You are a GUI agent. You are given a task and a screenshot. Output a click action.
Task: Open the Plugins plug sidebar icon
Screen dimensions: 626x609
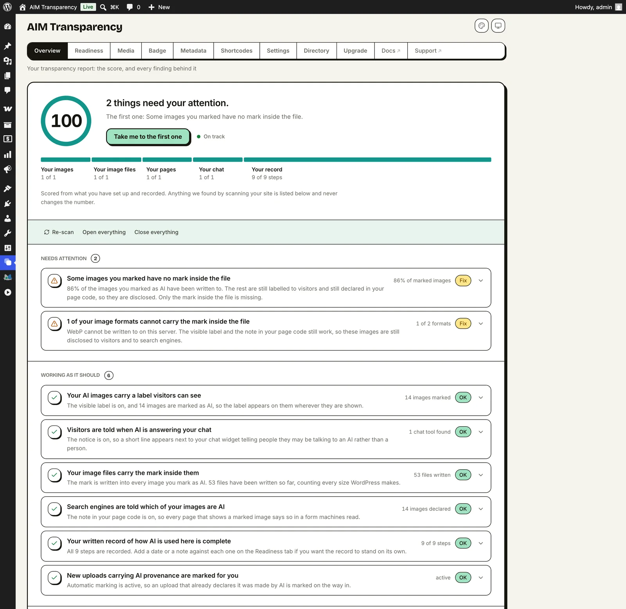tap(7, 204)
